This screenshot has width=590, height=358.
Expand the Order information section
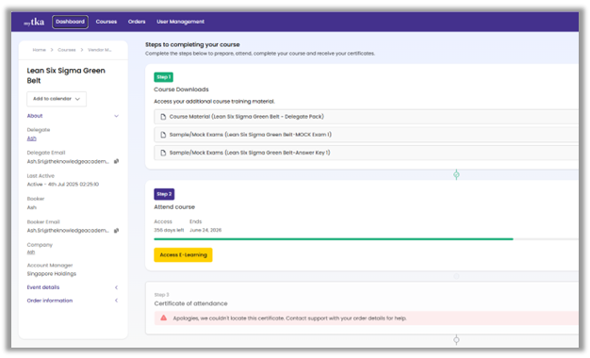tap(73, 301)
